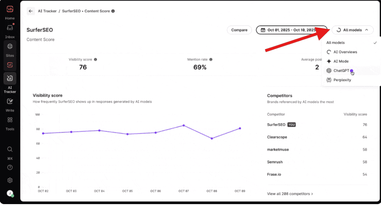The height and width of the screenshot is (205, 381).
Task: Click the search magnifier icon in sidebar
Action: (10, 149)
